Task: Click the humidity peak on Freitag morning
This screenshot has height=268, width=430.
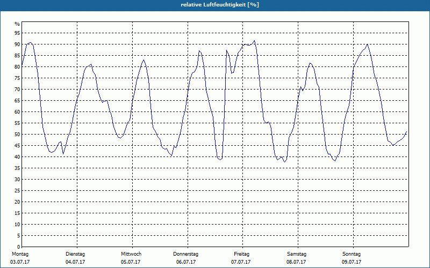Action: pyautogui.click(x=254, y=41)
